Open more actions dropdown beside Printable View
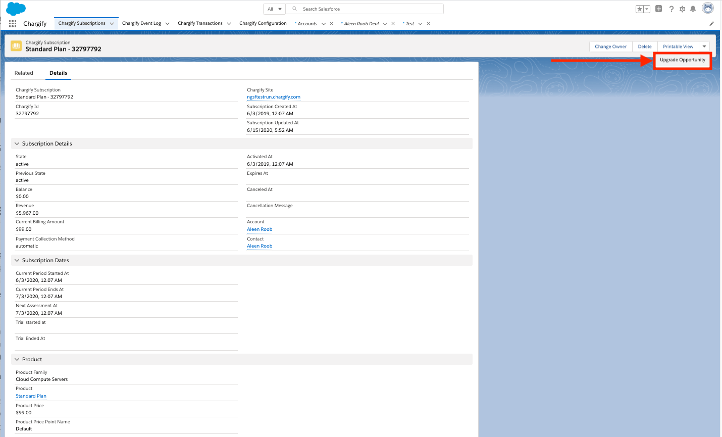The height and width of the screenshot is (437, 722). tap(704, 46)
